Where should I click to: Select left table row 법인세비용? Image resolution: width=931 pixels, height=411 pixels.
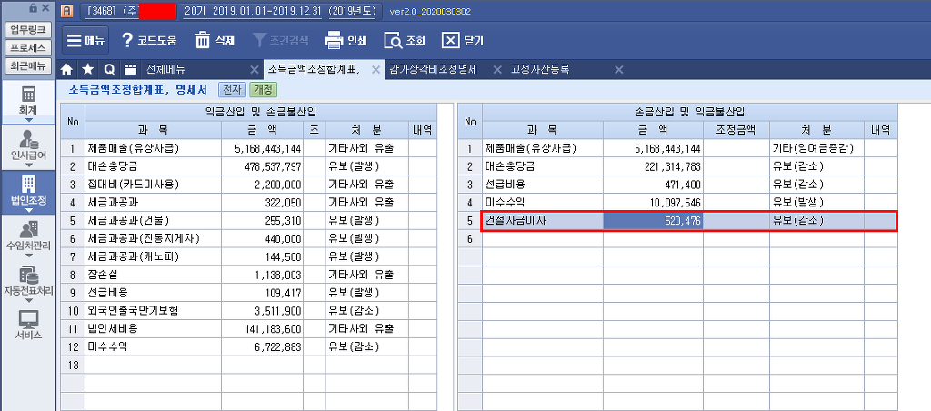click(249, 328)
